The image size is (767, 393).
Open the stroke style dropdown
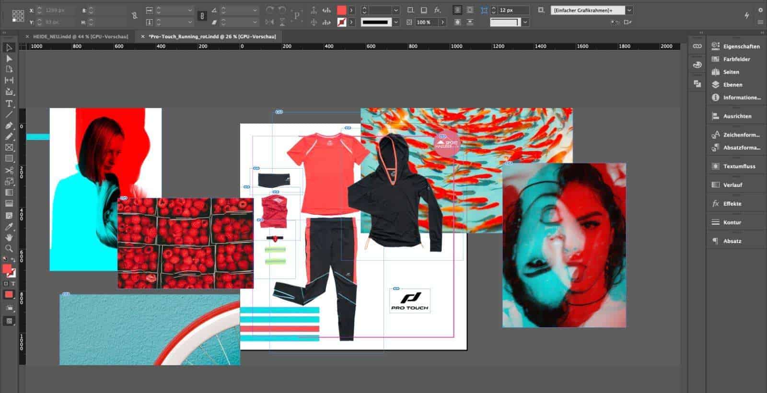[396, 22]
